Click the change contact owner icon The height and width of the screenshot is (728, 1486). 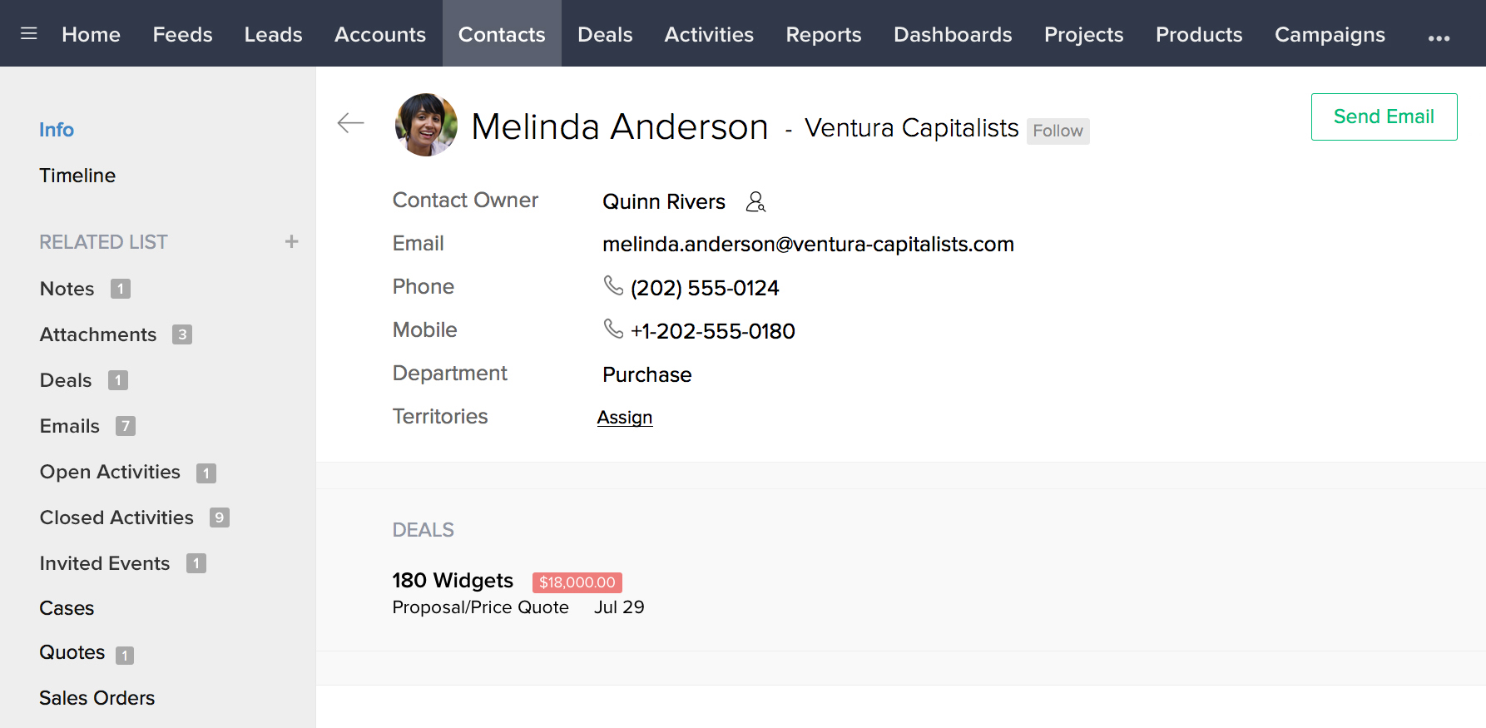point(755,202)
